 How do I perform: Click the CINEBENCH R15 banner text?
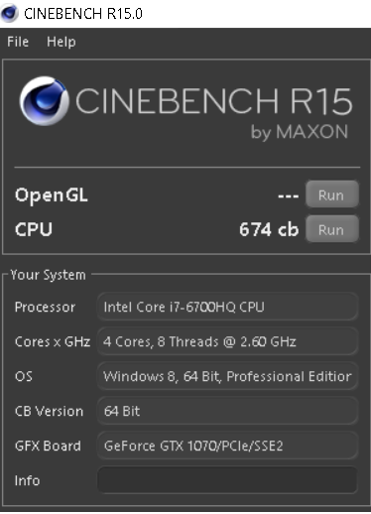(x=214, y=101)
